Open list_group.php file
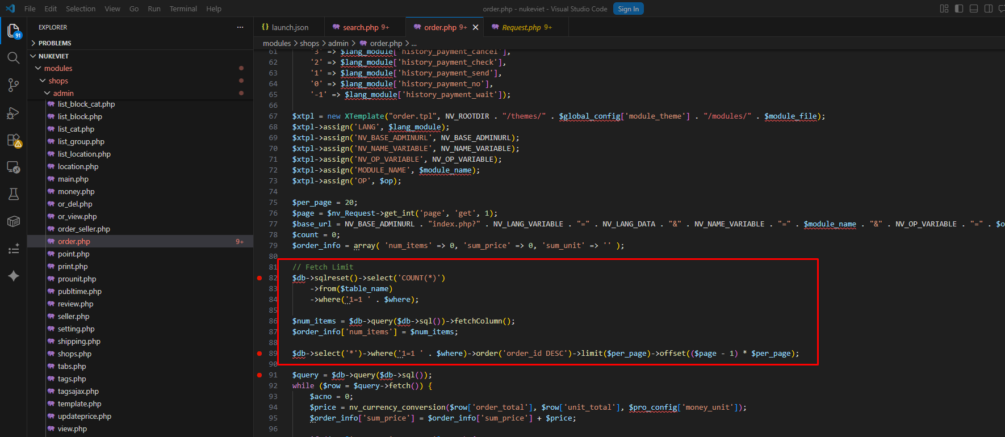 point(140,142)
